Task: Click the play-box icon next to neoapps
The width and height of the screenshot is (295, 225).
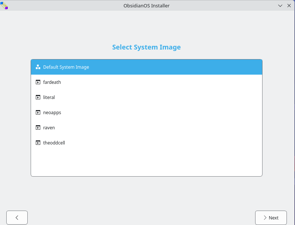Action: pyautogui.click(x=38, y=113)
